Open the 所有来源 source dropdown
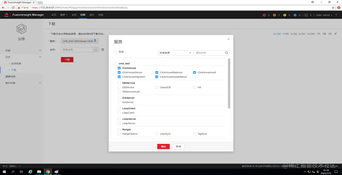342x175 pixels. (175, 53)
